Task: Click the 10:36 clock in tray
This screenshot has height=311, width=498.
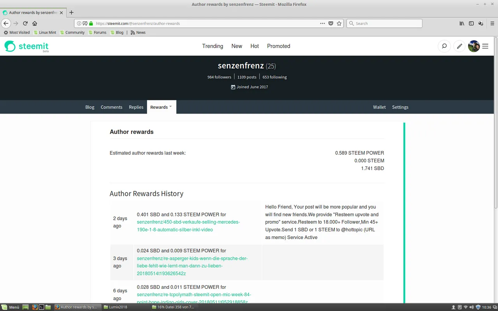Action: pos(486,307)
